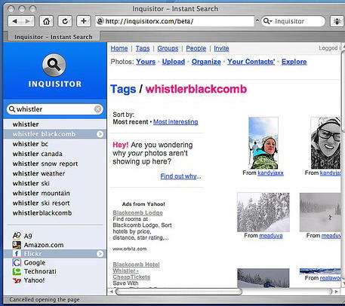The image size is (345, 306).
Task: Open the Invite navigation link
Action: click(221, 48)
